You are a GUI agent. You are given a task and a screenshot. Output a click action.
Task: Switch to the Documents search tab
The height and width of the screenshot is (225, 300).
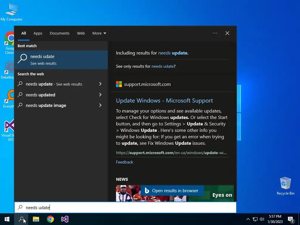[x=59, y=33]
